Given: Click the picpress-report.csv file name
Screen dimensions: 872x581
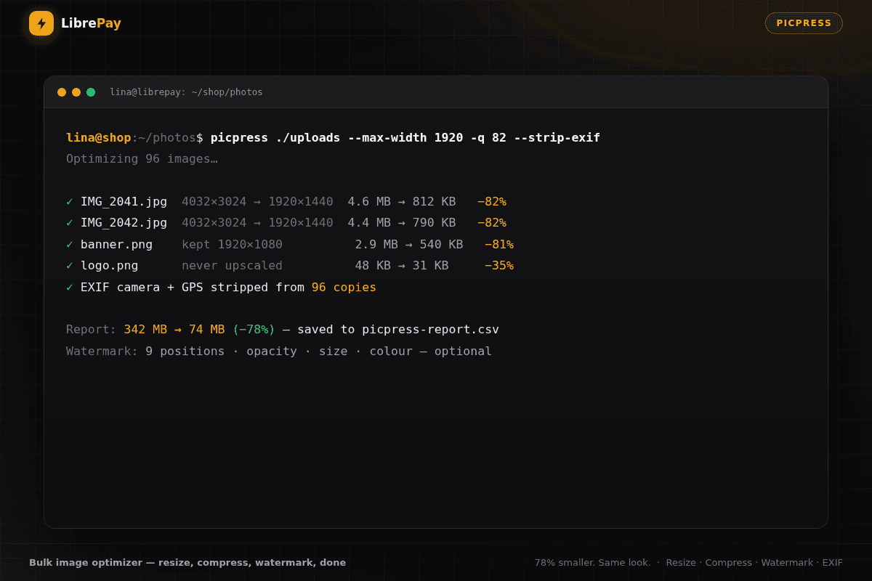Looking at the screenshot, I should (x=431, y=330).
